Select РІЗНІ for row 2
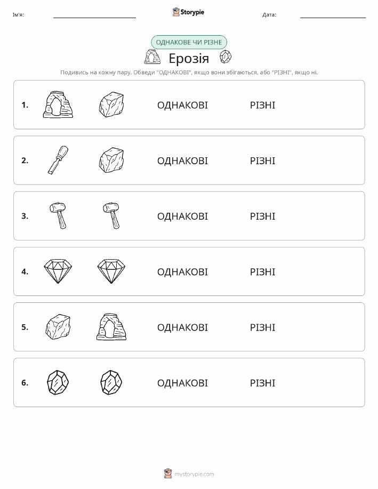 coord(263,161)
